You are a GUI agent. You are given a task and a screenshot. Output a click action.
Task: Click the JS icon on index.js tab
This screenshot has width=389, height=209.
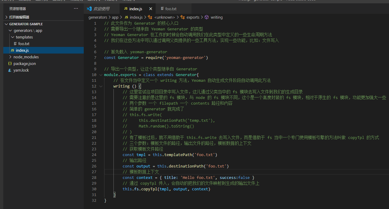coord(126,9)
